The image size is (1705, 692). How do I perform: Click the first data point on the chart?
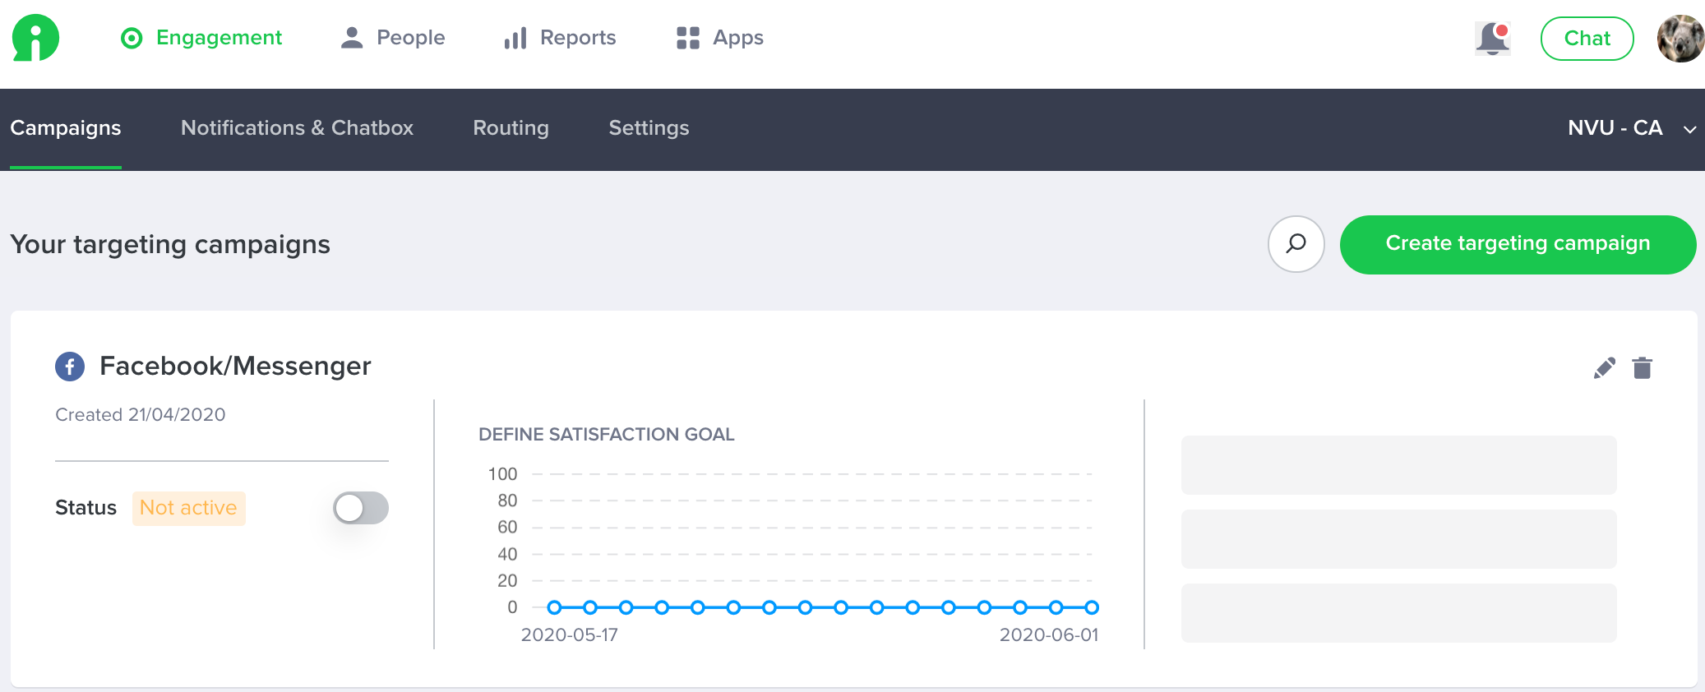click(554, 607)
